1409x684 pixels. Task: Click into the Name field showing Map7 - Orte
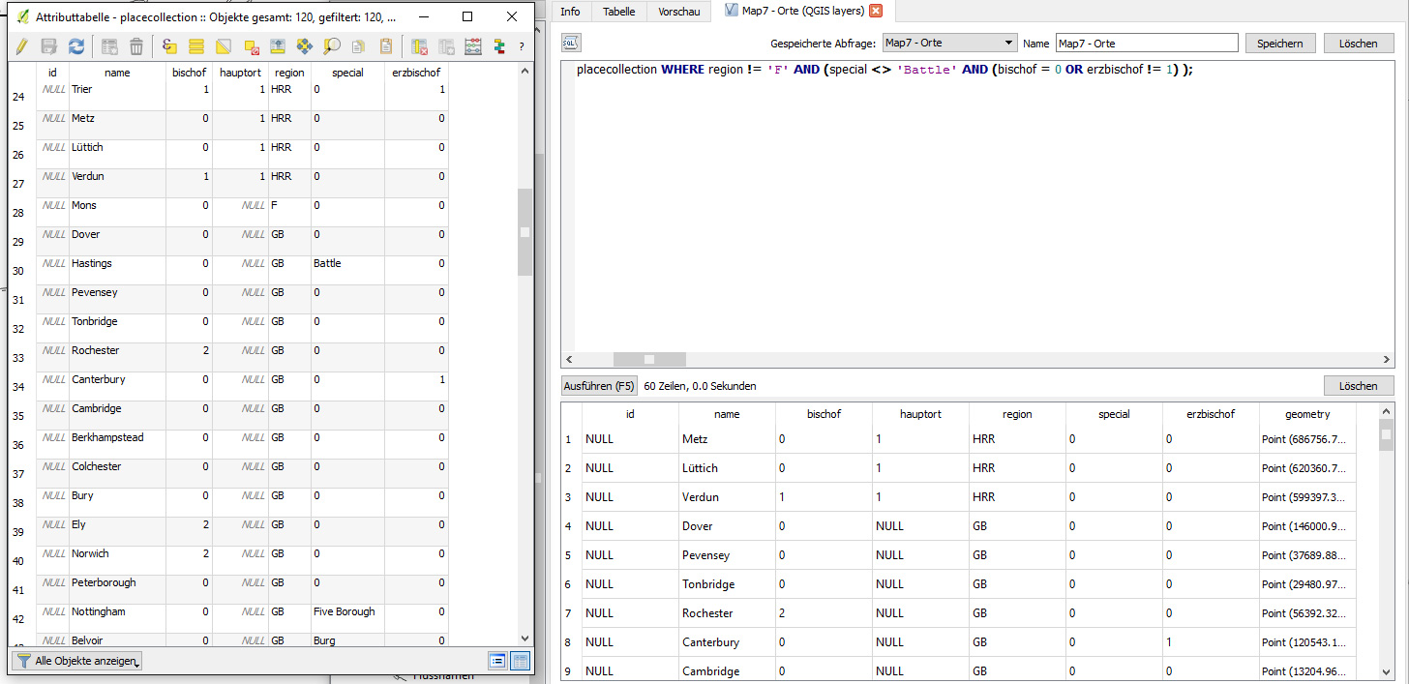click(1146, 44)
